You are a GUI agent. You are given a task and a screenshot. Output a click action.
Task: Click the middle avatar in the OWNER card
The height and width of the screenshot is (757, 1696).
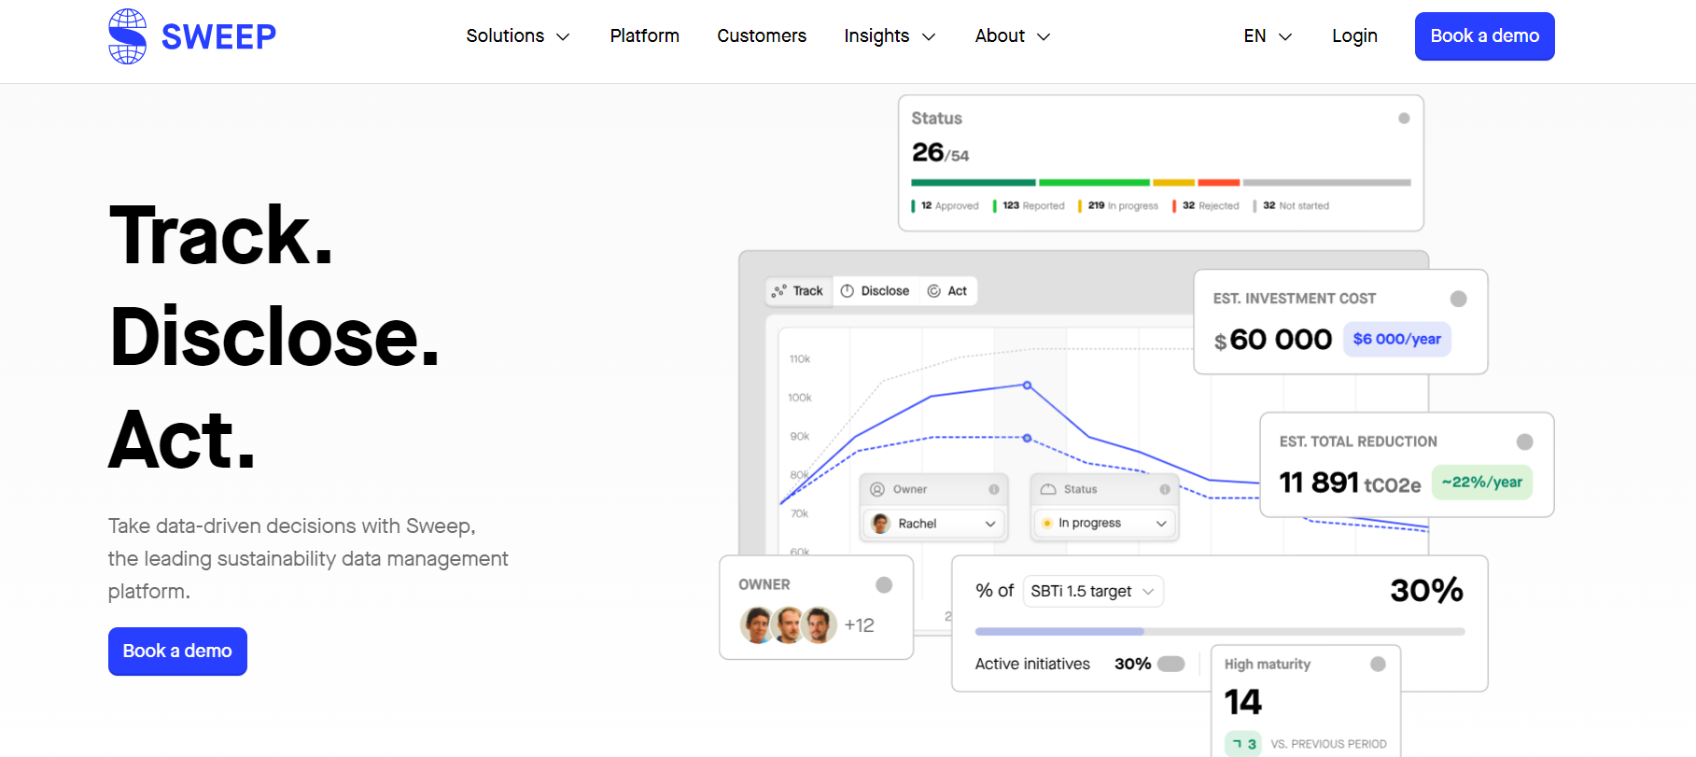tap(789, 625)
